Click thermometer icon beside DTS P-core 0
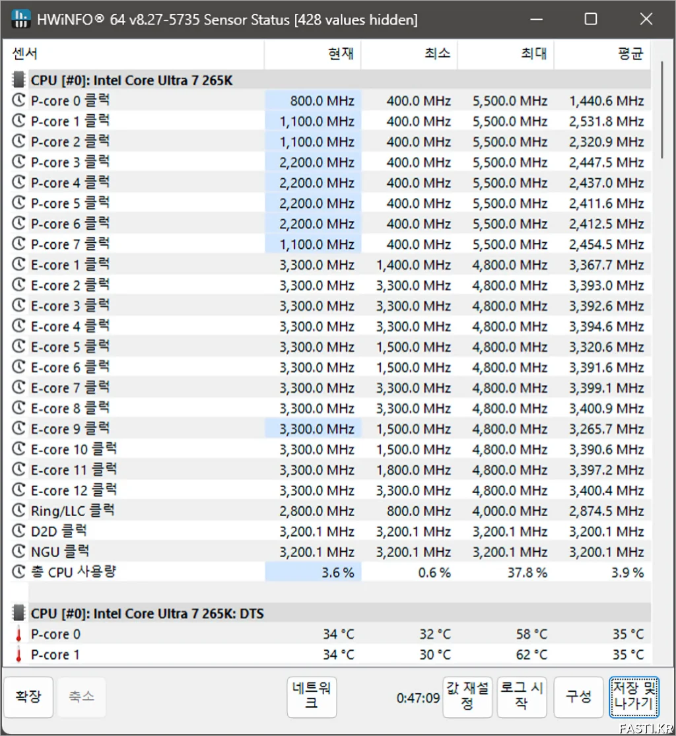The width and height of the screenshot is (676, 736). (x=18, y=634)
